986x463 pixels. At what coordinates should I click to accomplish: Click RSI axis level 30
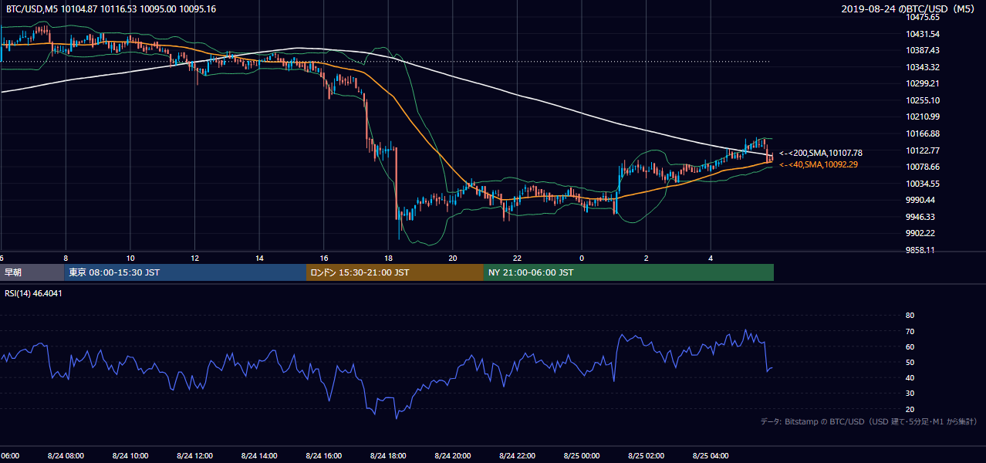pos(910,394)
